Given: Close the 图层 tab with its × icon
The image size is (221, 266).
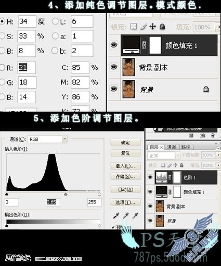Looking at the screenshot, I should [x=161, y=147].
